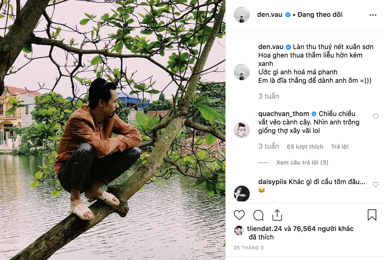Viewport: 384px width, 260px height.
Task: Like quachvan_thom's comment
Action: coord(376,117)
